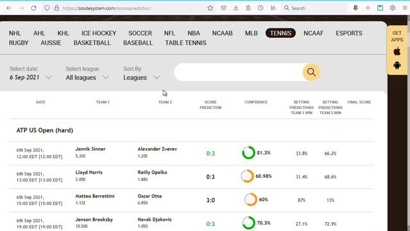This screenshot has height=231, width=410.
Task: Go to the BASEBALL tab
Action: tap(138, 43)
